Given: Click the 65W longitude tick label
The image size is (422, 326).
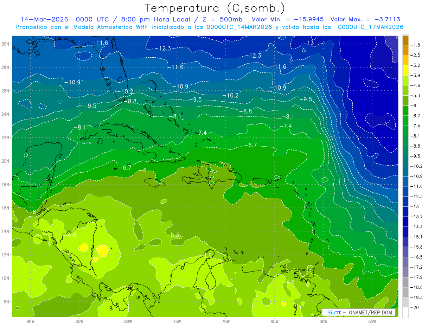Looking at the screenshot, I should [275, 321].
